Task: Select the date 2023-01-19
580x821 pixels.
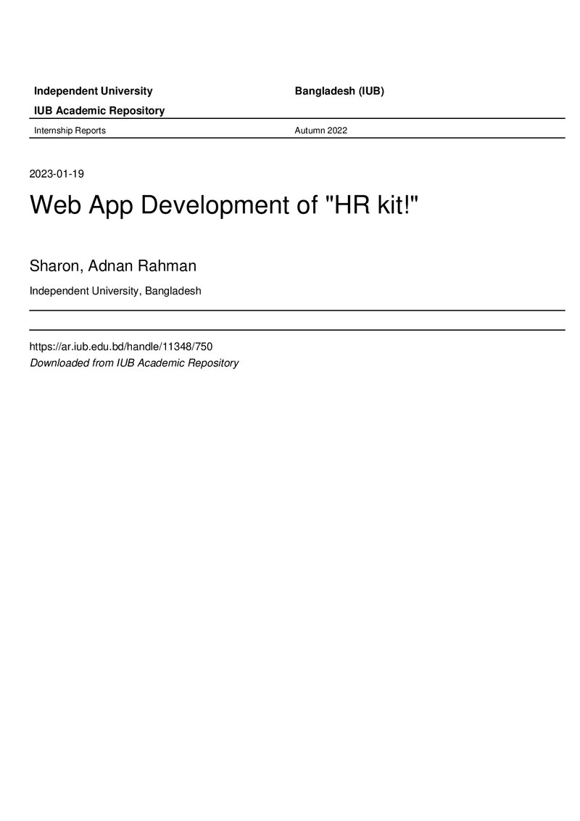Action: pyautogui.click(x=57, y=174)
